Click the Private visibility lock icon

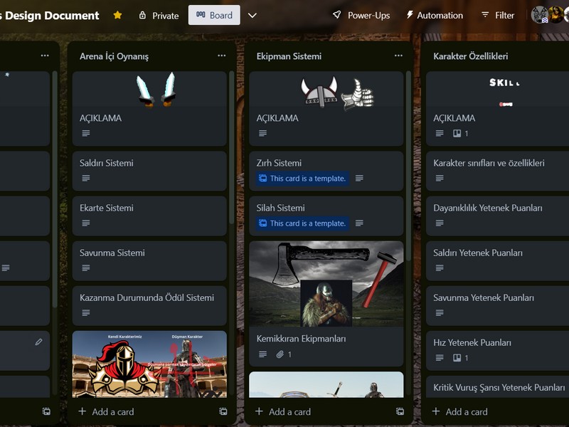(144, 15)
